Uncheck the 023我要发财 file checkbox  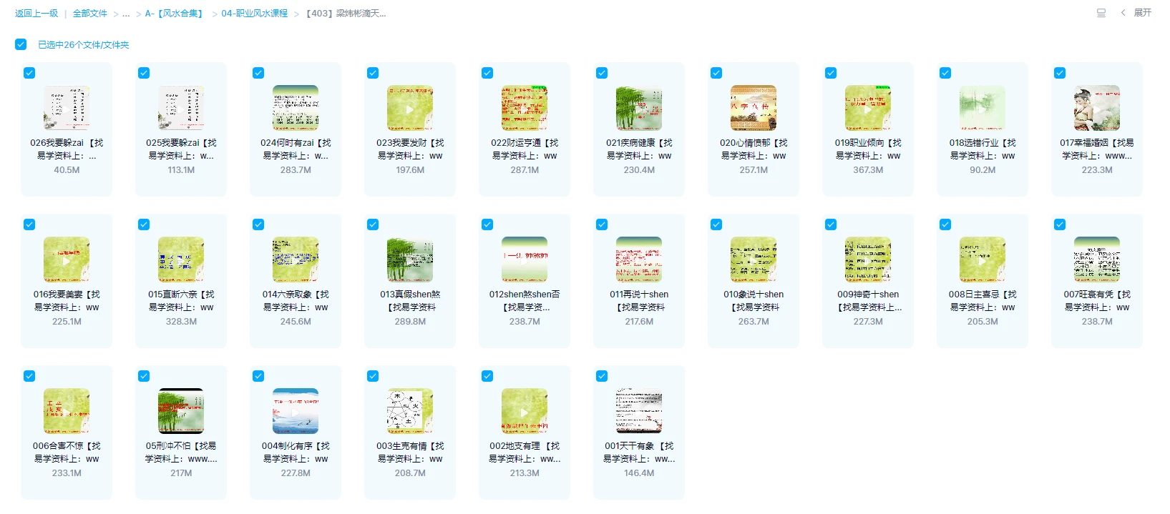pos(373,73)
